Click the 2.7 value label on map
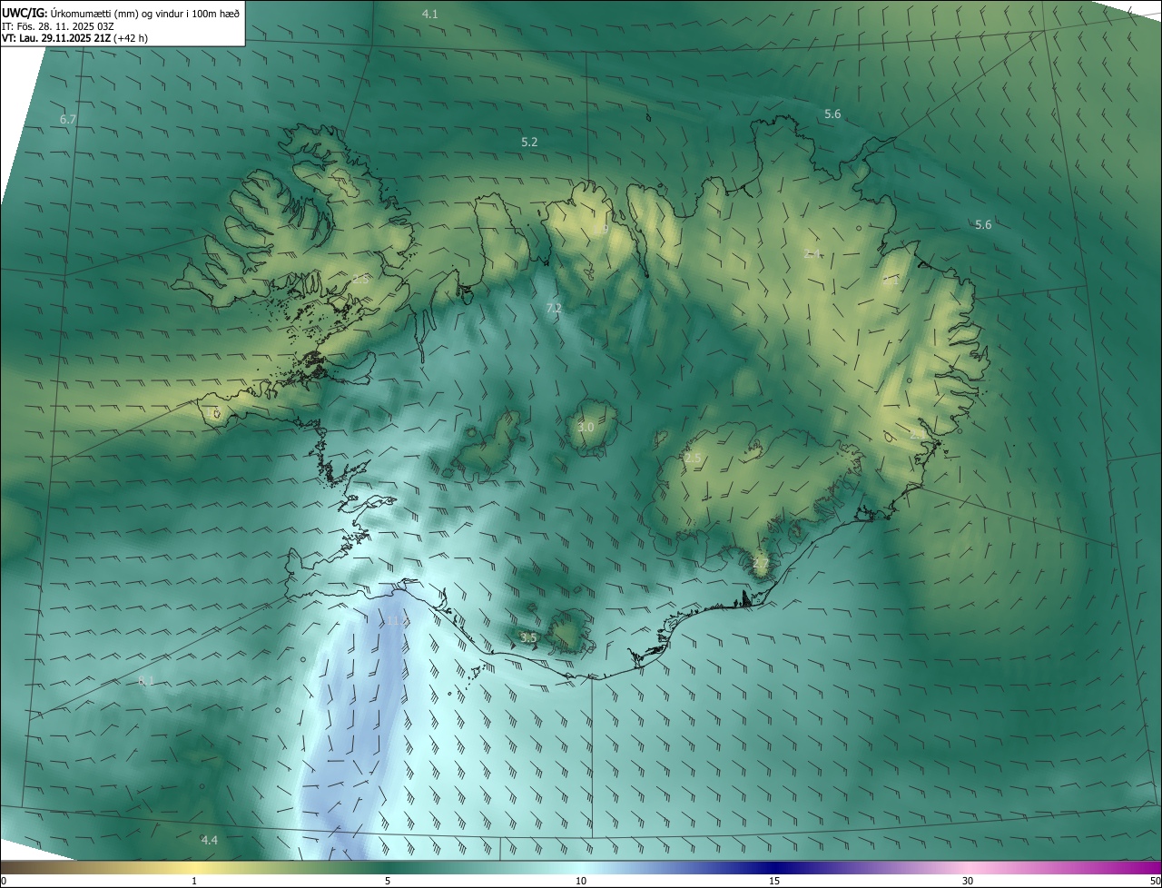Viewport: 1162px width, 888px height. pyautogui.click(x=761, y=563)
